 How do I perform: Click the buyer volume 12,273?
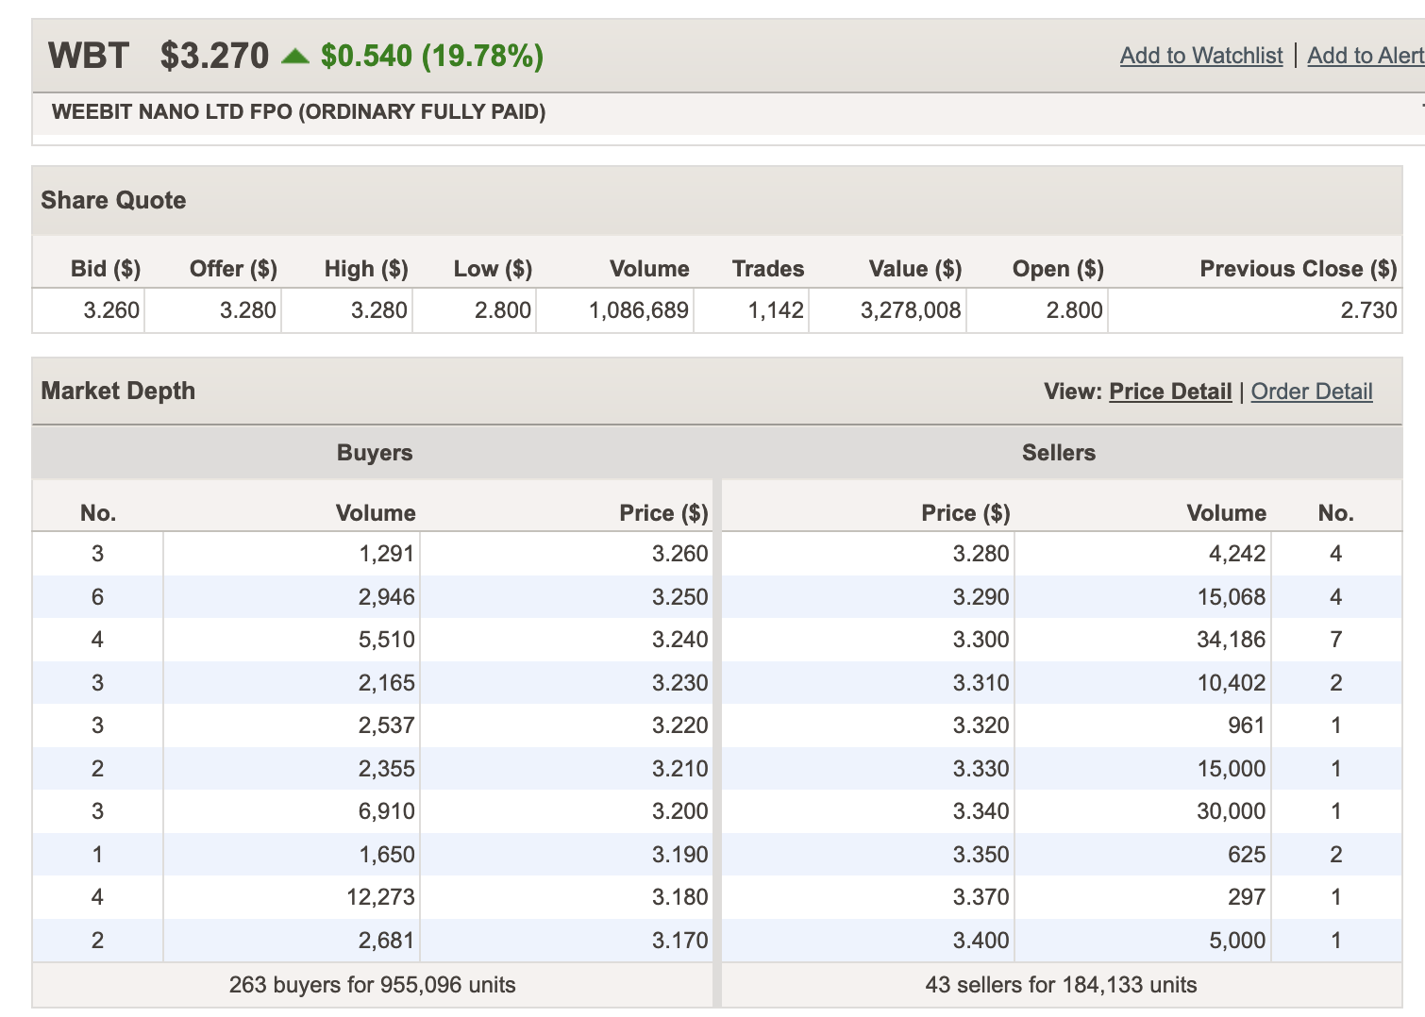(x=380, y=897)
